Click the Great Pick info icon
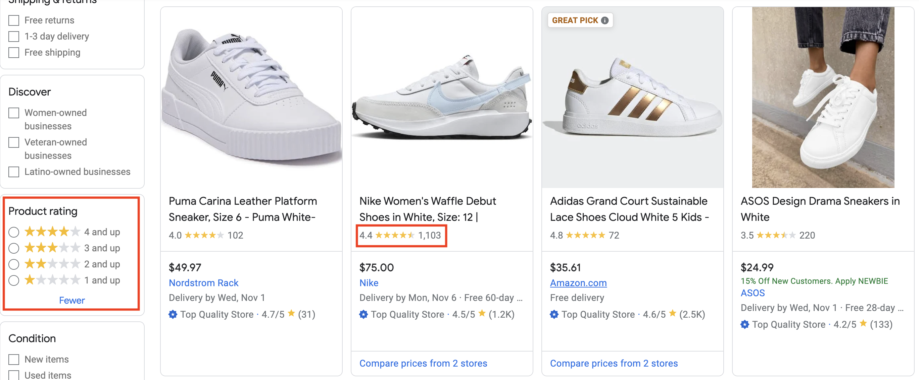This screenshot has width=919, height=380. click(604, 20)
